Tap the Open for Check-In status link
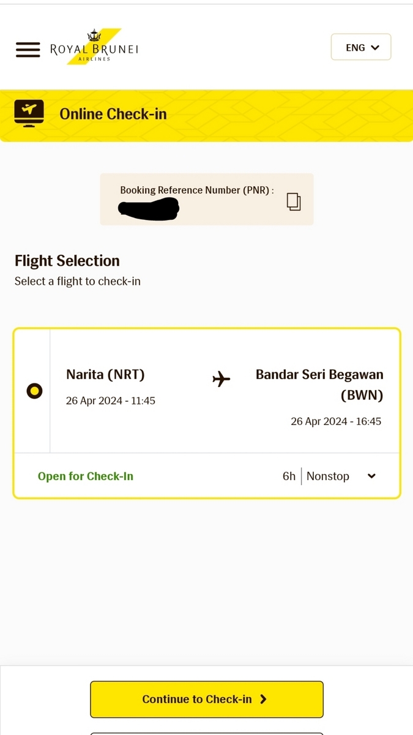This screenshot has height=735, width=413. 86,476
